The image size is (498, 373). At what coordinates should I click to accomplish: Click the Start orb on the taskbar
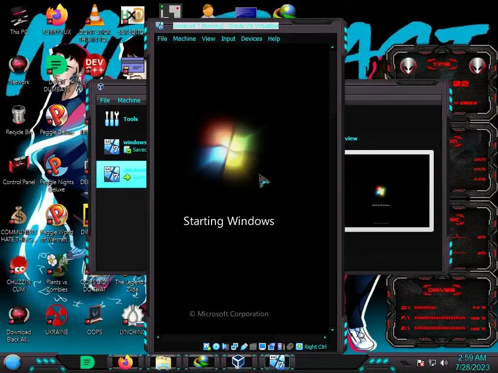[x=13, y=363]
